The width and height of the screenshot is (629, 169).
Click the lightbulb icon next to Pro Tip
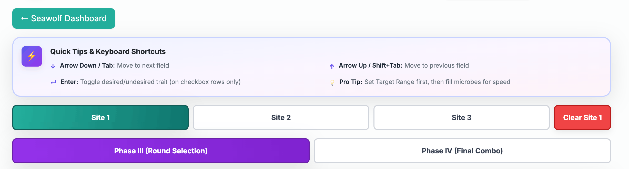pyautogui.click(x=332, y=82)
